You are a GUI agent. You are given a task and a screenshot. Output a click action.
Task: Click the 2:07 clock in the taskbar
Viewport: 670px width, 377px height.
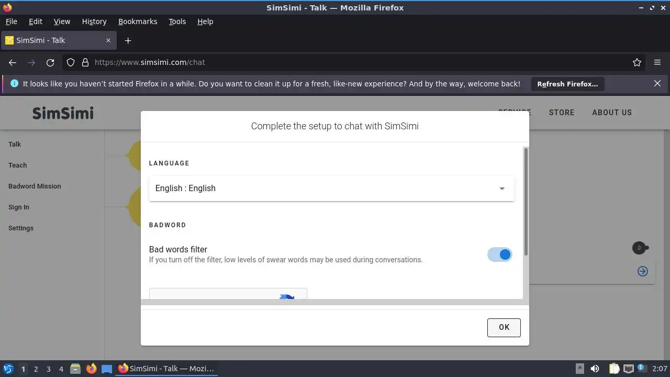660,369
